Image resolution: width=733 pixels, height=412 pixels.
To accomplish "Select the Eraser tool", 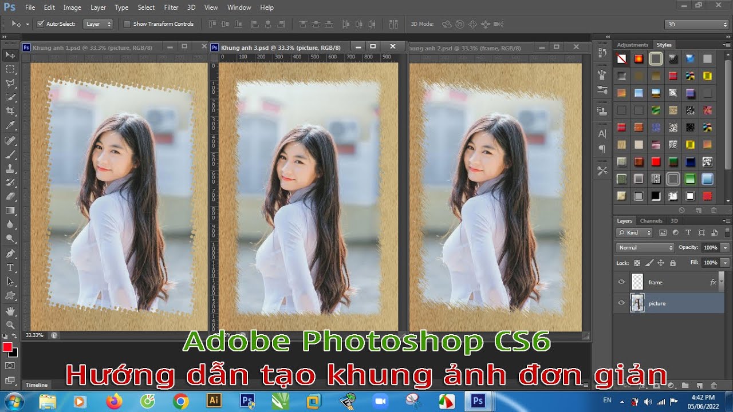I will click(x=10, y=197).
